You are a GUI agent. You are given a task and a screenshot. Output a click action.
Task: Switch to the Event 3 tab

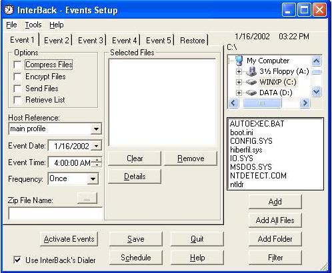(91, 41)
